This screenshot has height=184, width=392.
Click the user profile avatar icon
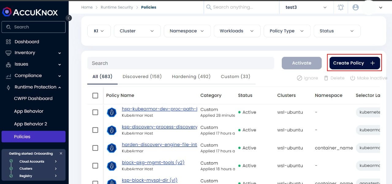click(356, 7)
